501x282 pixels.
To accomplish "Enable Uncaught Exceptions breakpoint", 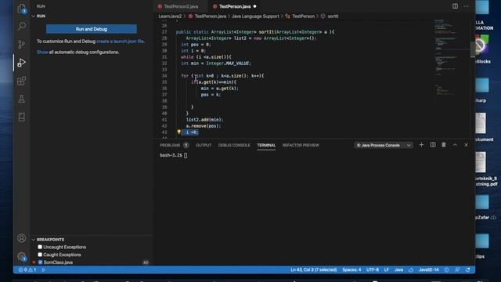I will [x=40, y=247].
